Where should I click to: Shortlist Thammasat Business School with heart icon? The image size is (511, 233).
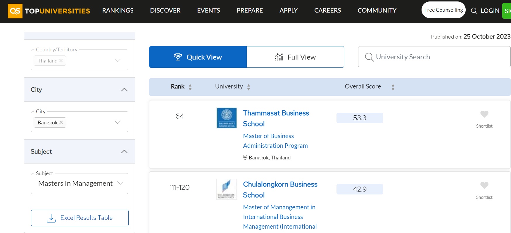[484, 114]
